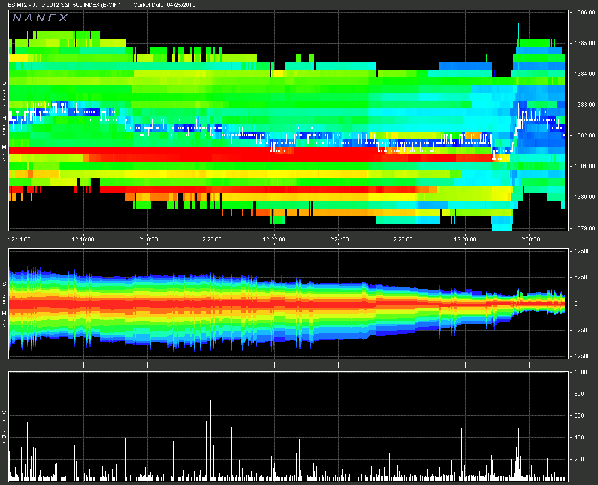The width and height of the screenshot is (598, 485).
Task: Click the Market Date 04/25/2012 label
Action: coord(164,5)
